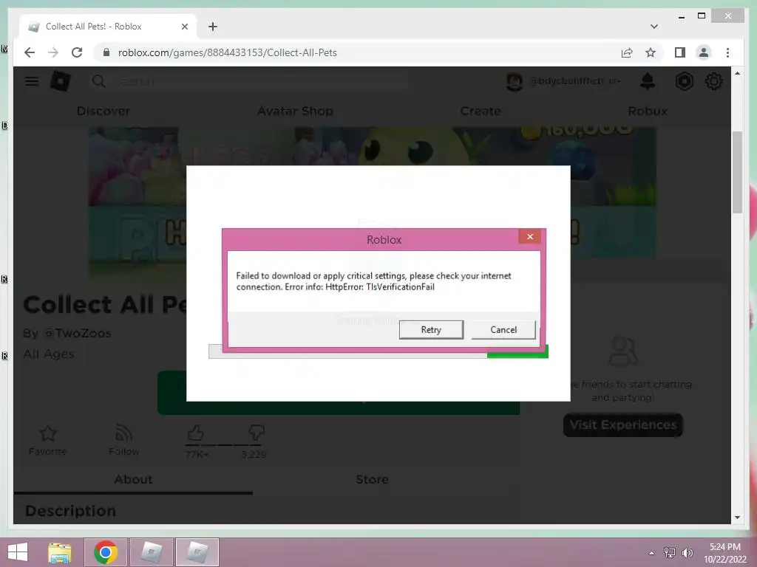Click the Chrome forward arrow

coord(53,52)
